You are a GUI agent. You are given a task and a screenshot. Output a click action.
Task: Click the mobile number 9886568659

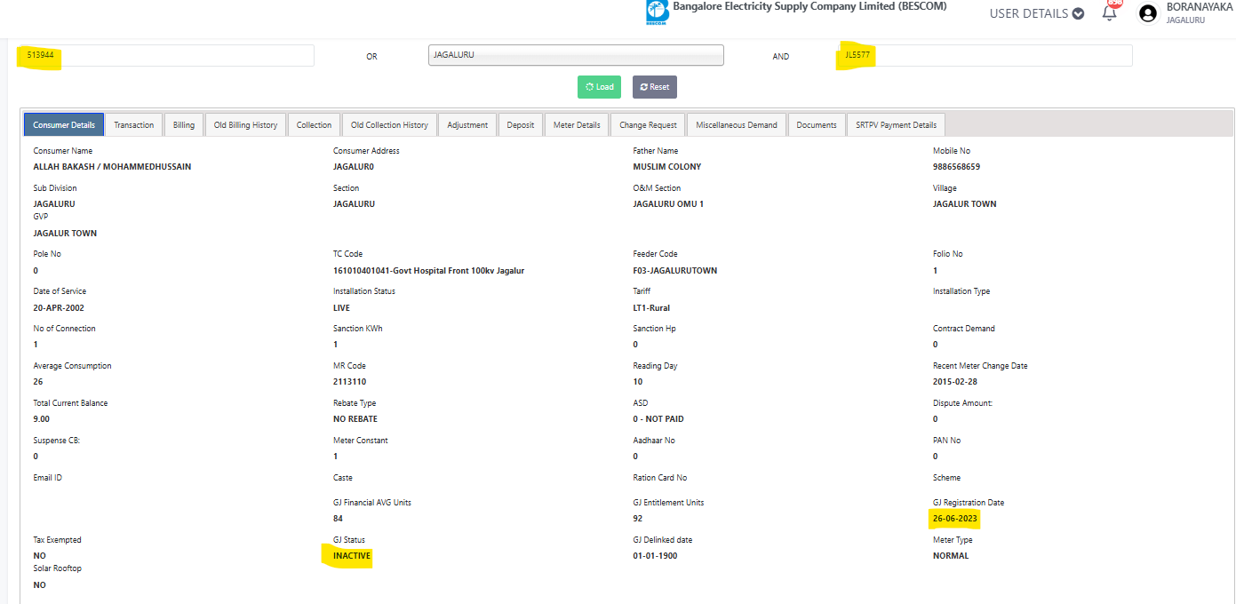click(x=957, y=167)
